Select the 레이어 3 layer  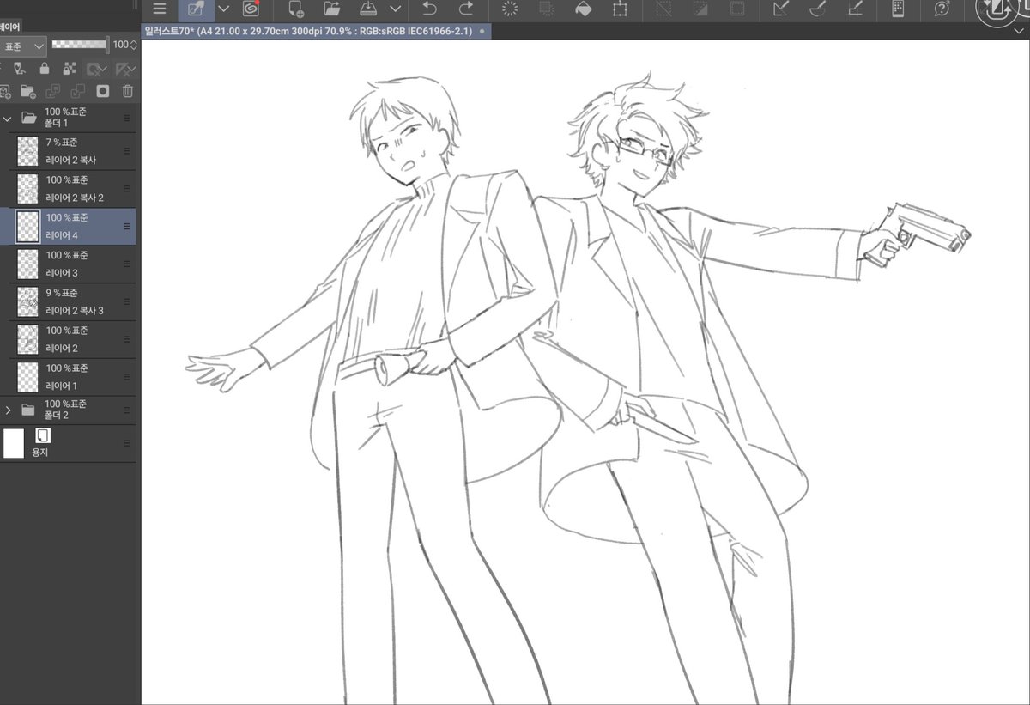[x=68, y=264]
